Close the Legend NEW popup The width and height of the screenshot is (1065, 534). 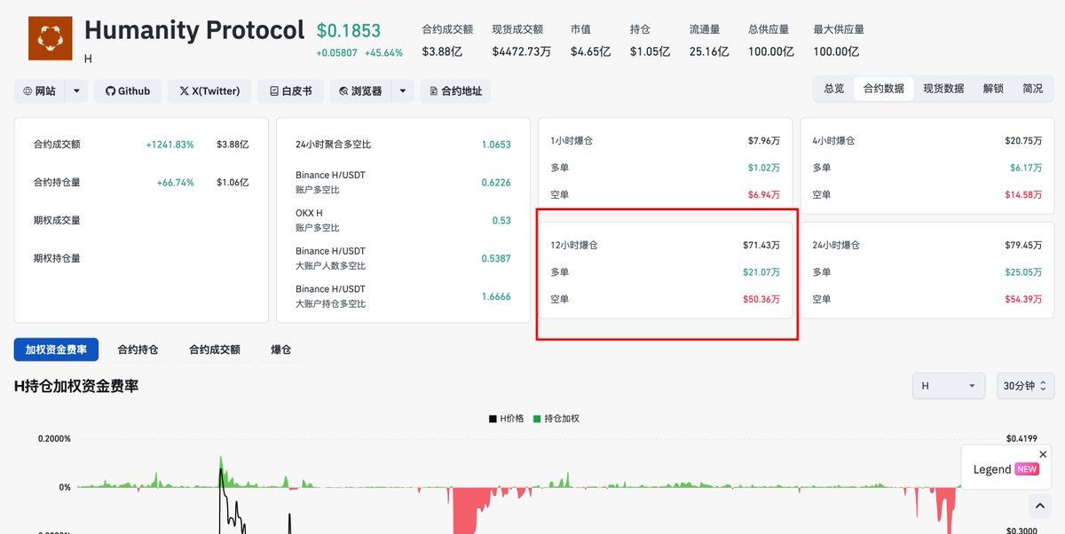pyautogui.click(x=1043, y=454)
